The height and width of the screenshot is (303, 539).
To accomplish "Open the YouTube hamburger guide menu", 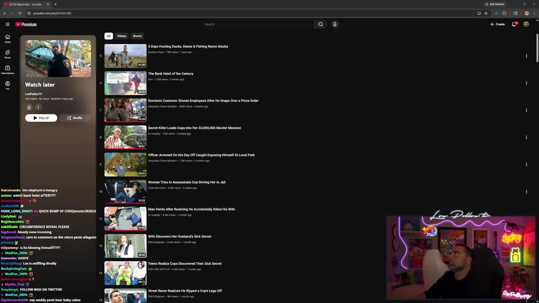I will pos(7,24).
